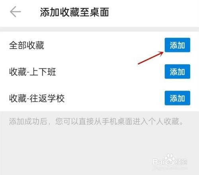Click the red arrow annotation
Image resolution: width=199 pixels, height=175 pixels.
point(151,58)
